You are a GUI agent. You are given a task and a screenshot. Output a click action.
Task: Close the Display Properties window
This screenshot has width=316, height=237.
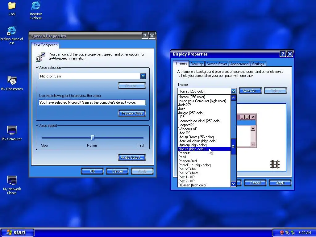pyautogui.click(x=290, y=54)
